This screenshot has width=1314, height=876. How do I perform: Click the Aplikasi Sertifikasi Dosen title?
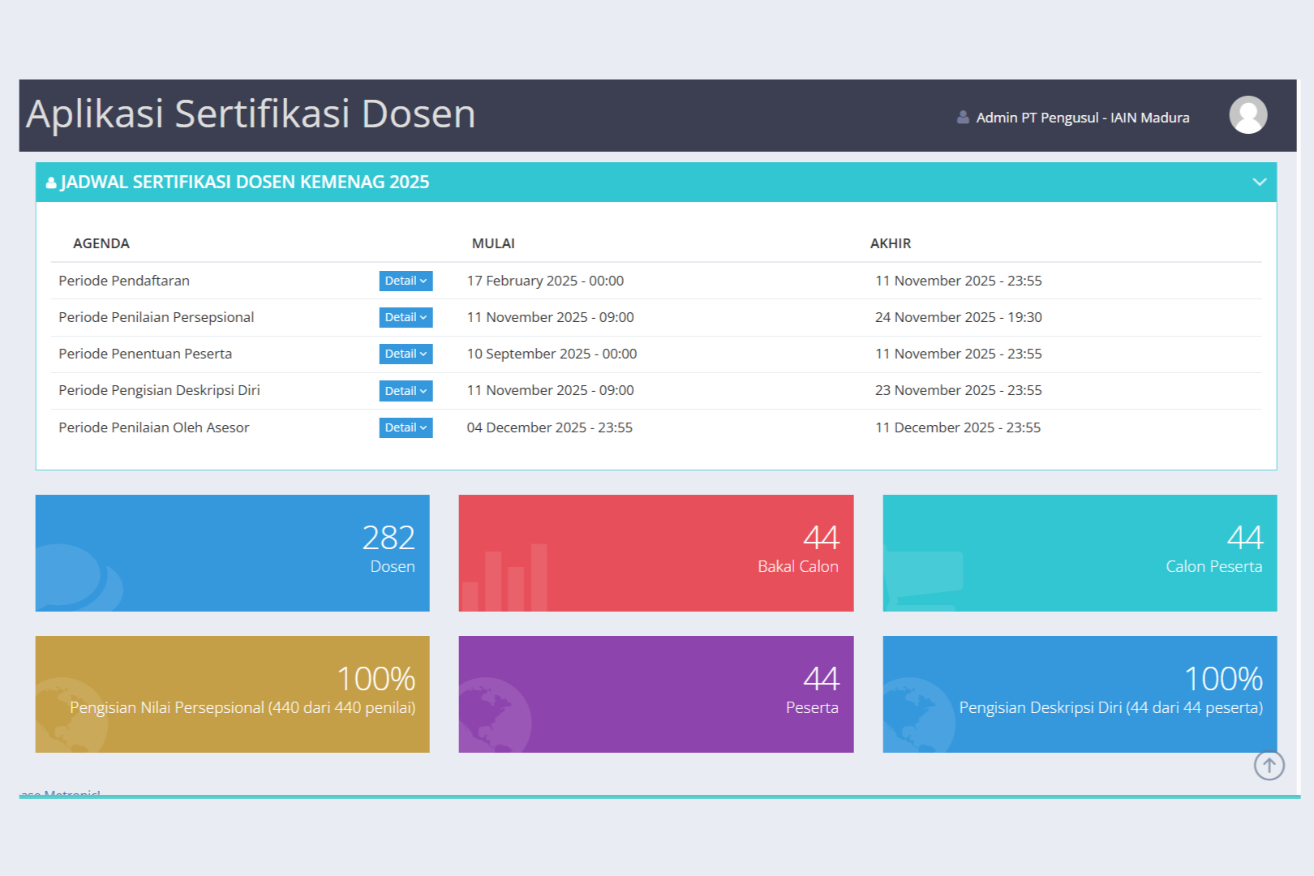pos(251,114)
